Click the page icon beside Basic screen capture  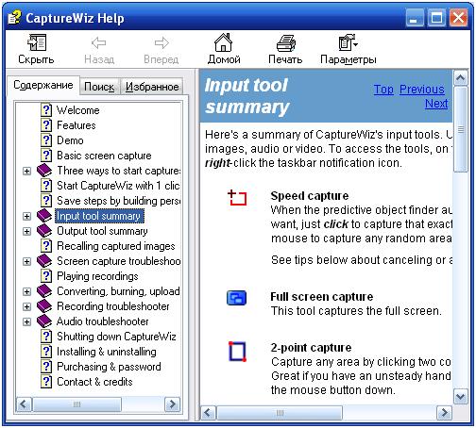(46, 156)
